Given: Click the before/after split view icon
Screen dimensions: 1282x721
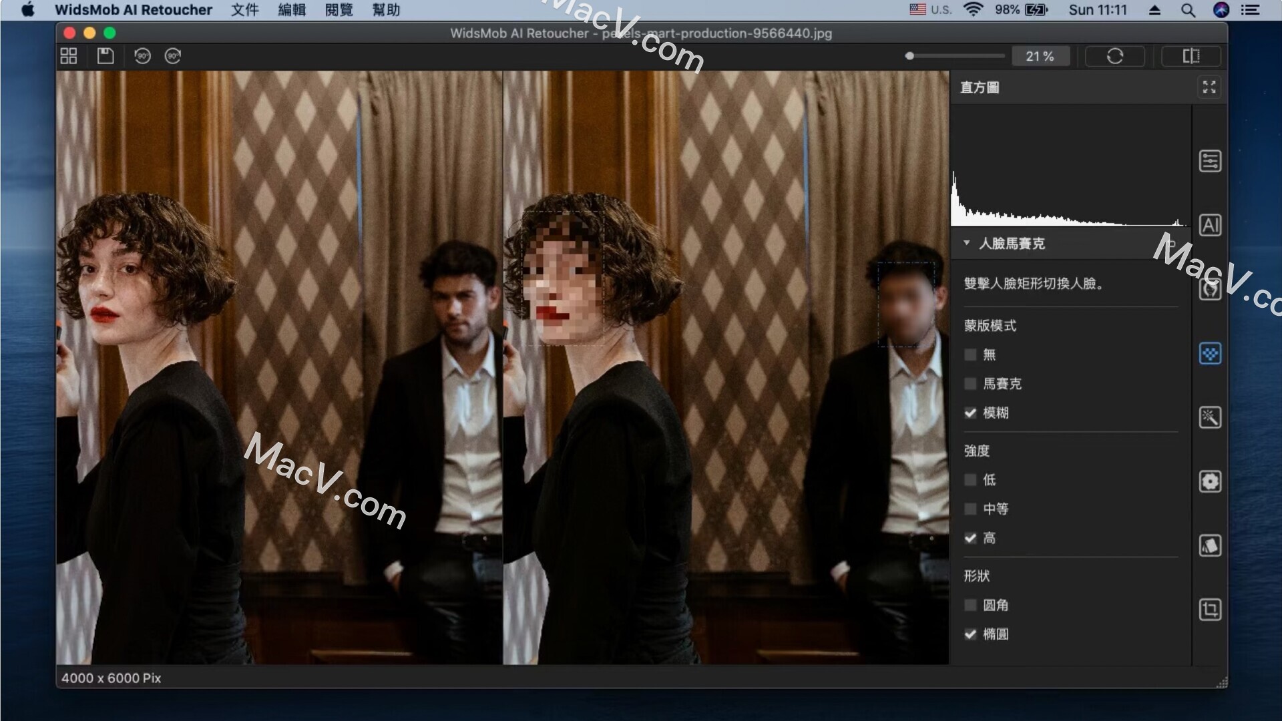Looking at the screenshot, I should [1190, 55].
